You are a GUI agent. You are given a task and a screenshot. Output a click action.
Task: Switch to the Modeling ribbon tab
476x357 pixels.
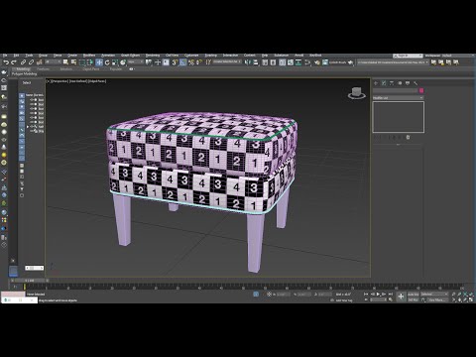click(23, 69)
